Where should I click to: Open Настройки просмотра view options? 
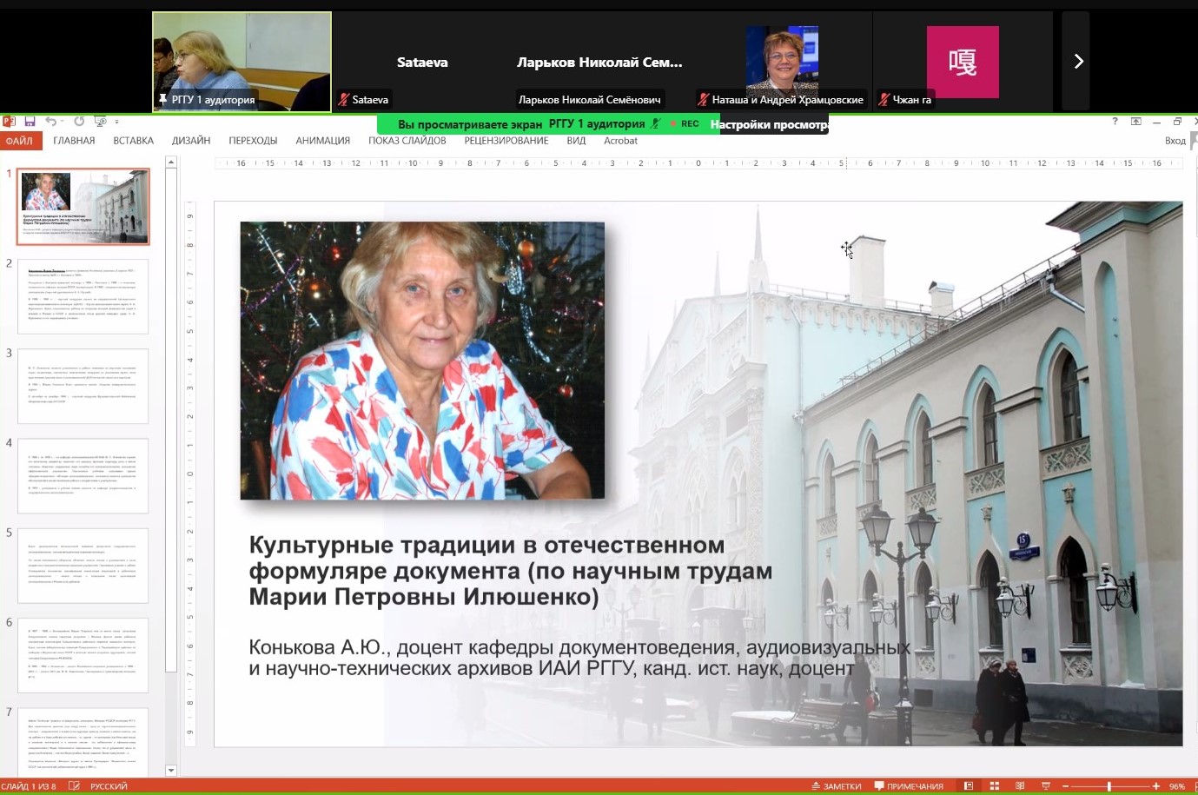(x=769, y=124)
